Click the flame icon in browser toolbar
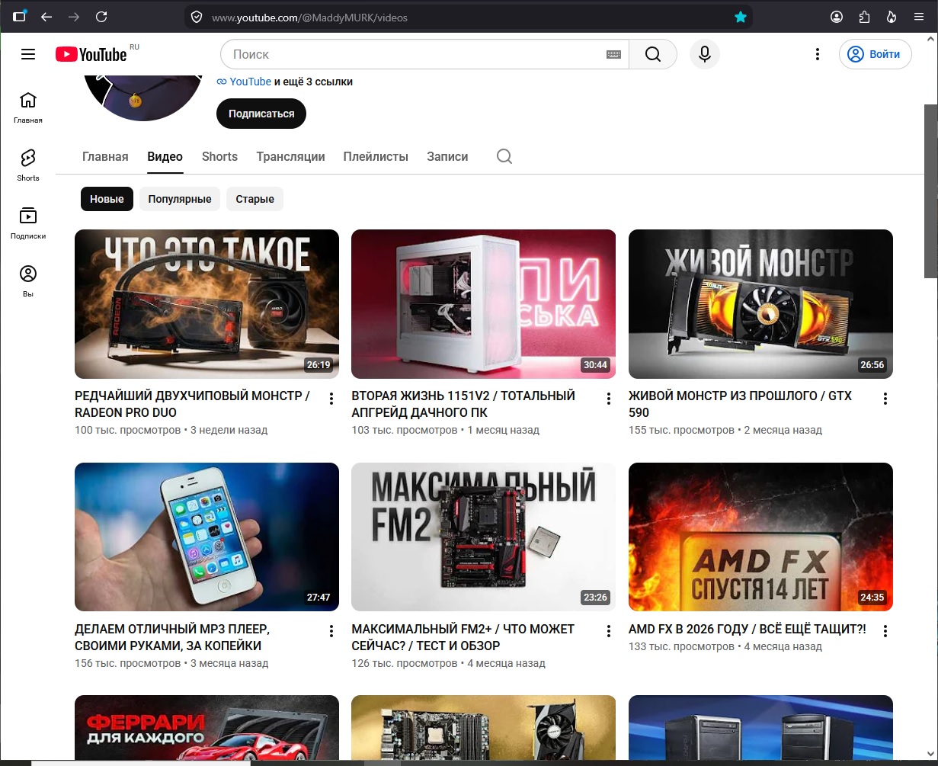Image resolution: width=938 pixels, height=766 pixels. pos(892,17)
